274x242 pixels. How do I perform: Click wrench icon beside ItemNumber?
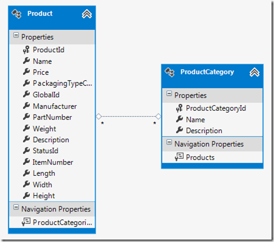tap(26, 162)
